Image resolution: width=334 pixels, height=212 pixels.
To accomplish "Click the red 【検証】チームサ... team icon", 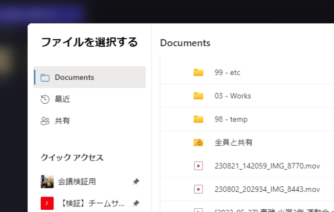I will [47, 203].
